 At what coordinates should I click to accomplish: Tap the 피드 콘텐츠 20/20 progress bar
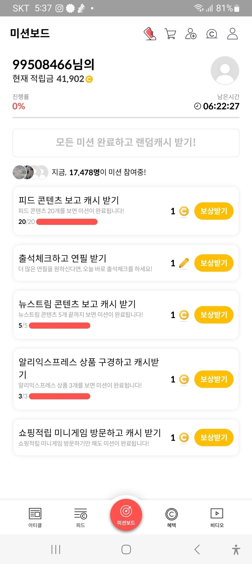[x=67, y=222]
